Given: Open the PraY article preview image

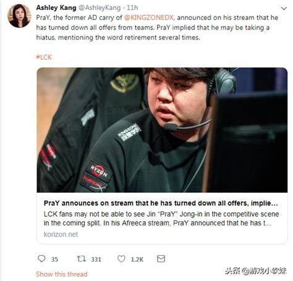Looking at the screenshot, I should click(162, 130).
